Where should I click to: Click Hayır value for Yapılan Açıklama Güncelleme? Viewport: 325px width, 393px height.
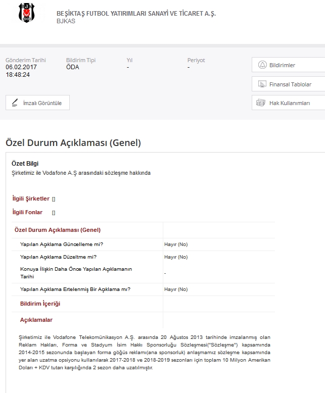(x=176, y=244)
